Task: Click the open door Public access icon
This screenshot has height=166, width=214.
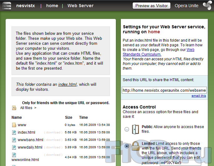Action: [x=136, y=129]
